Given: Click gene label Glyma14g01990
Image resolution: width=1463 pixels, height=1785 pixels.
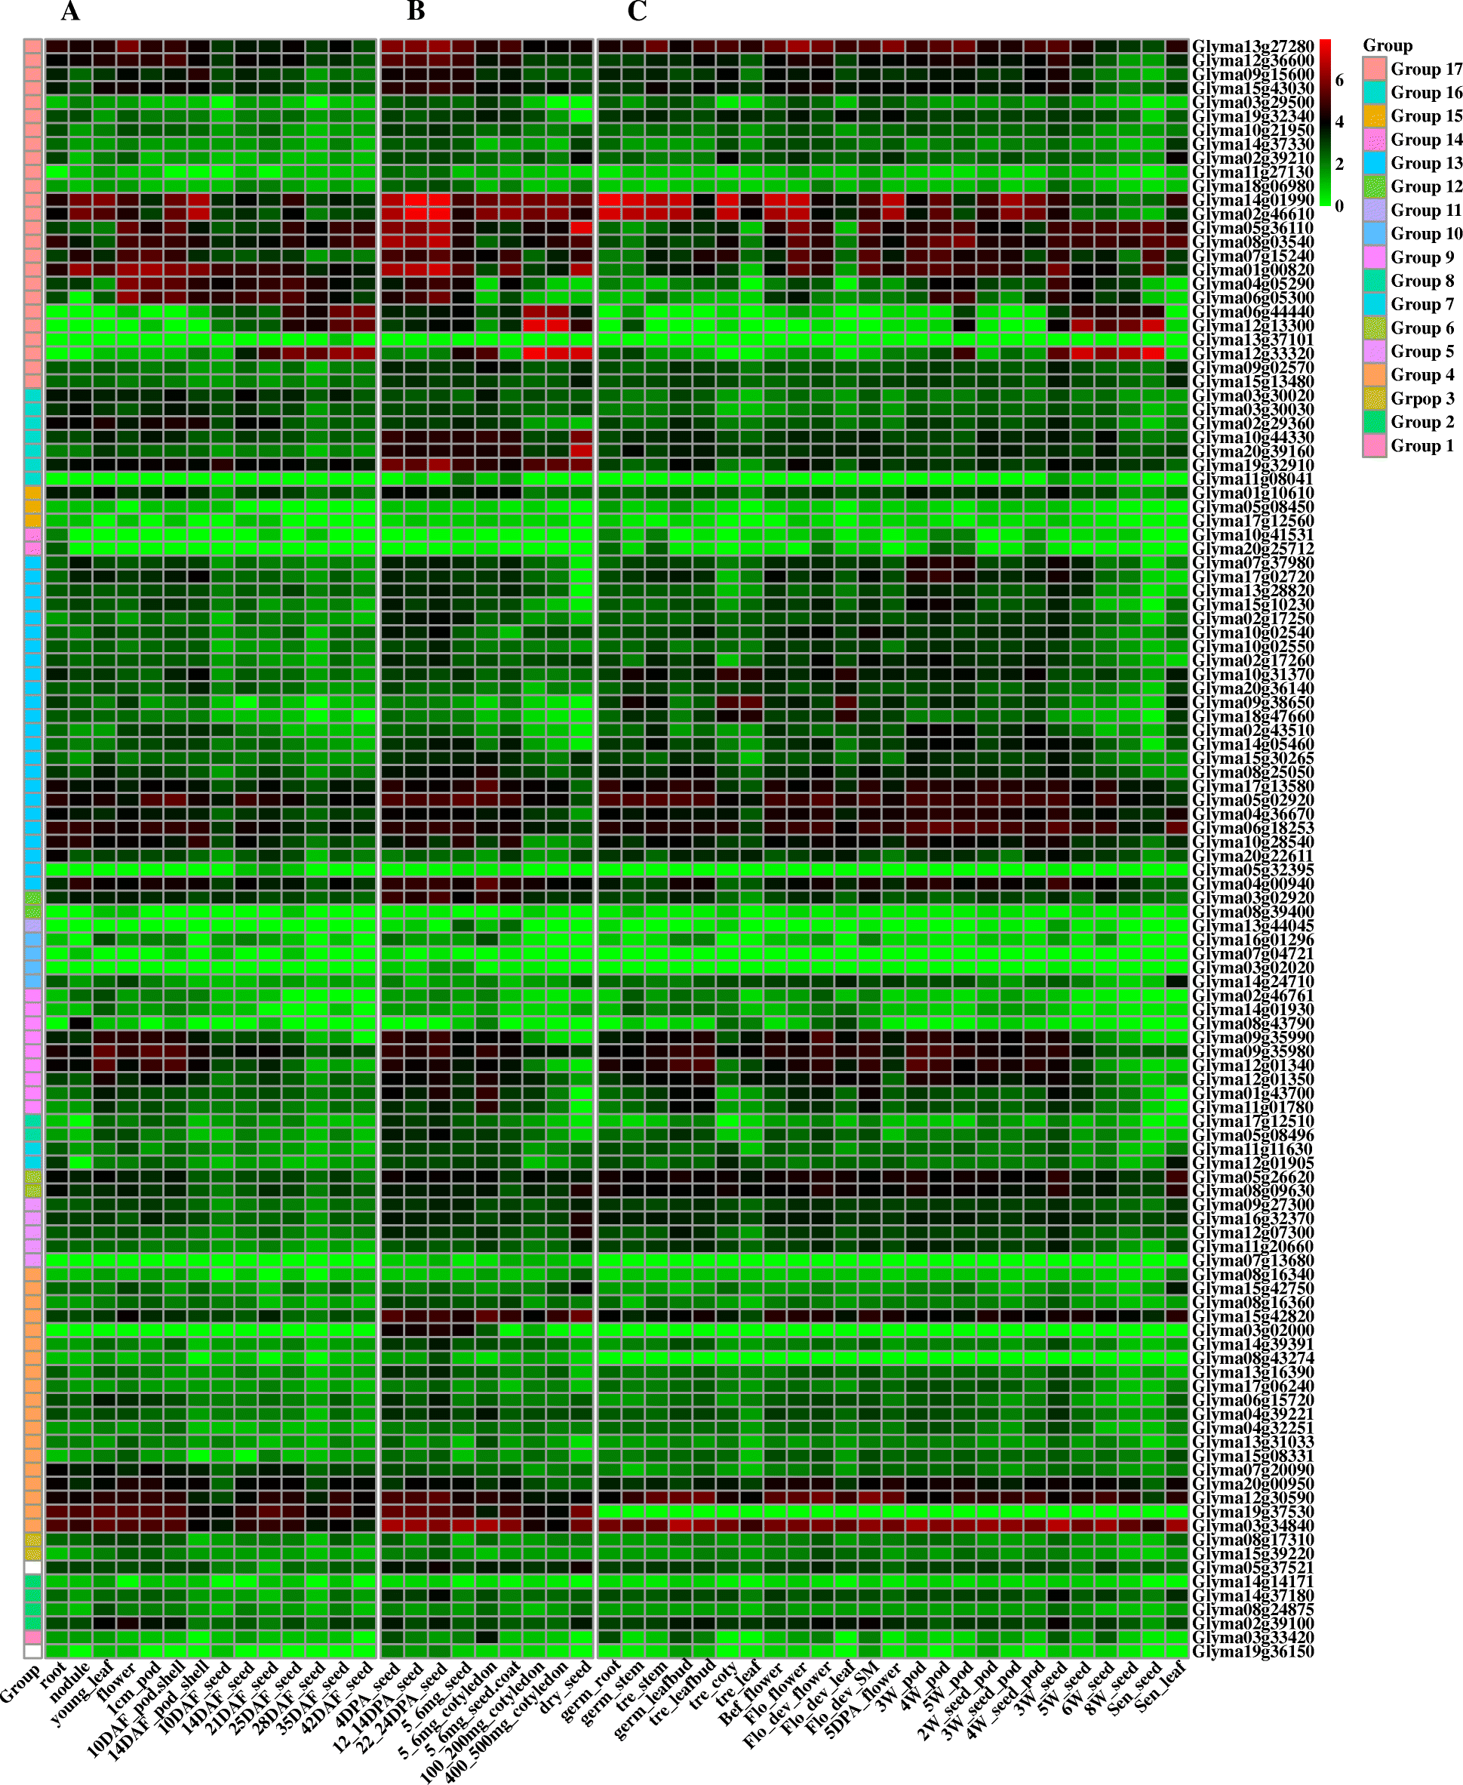Looking at the screenshot, I should click(x=1253, y=200).
